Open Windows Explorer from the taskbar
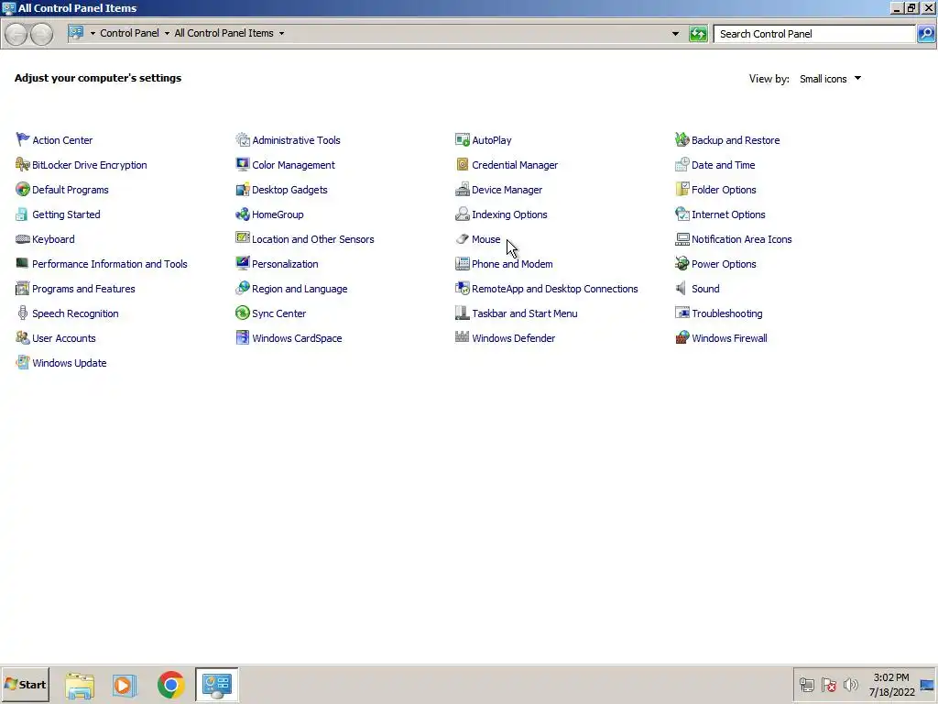 pyautogui.click(x=80, y=685)
